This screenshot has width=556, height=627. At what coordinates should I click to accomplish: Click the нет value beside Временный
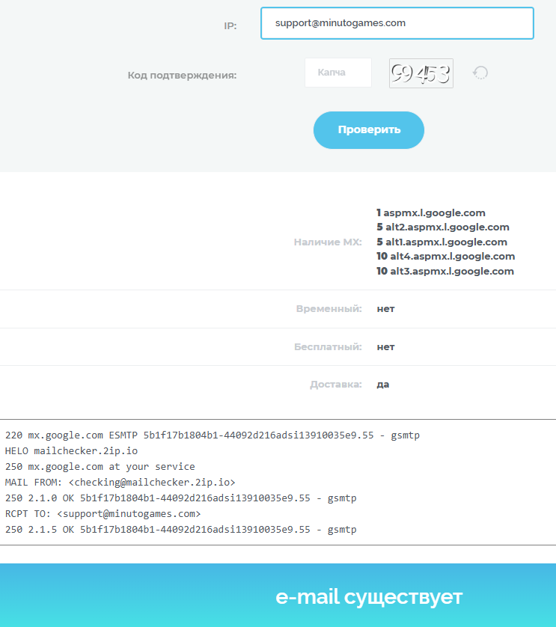[x=385, y=309]
